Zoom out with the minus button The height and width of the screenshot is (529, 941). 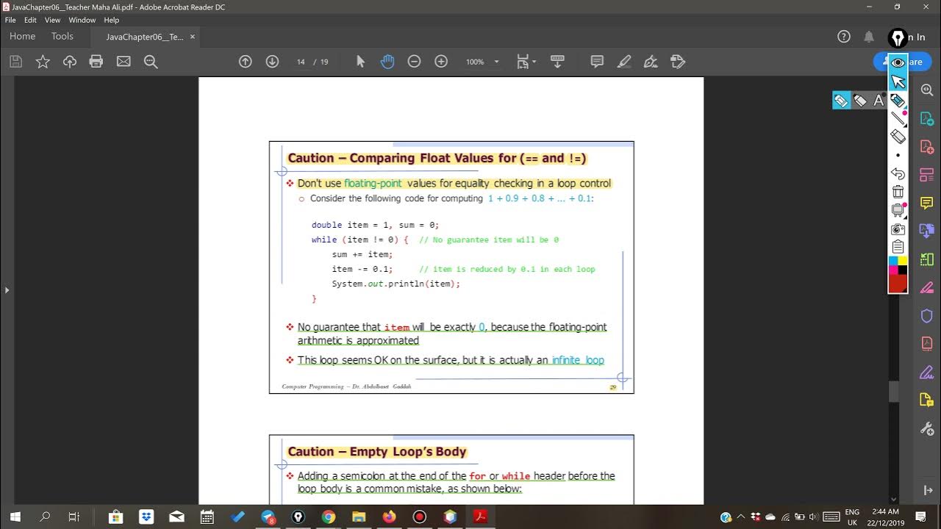click(x=414, y=62)
